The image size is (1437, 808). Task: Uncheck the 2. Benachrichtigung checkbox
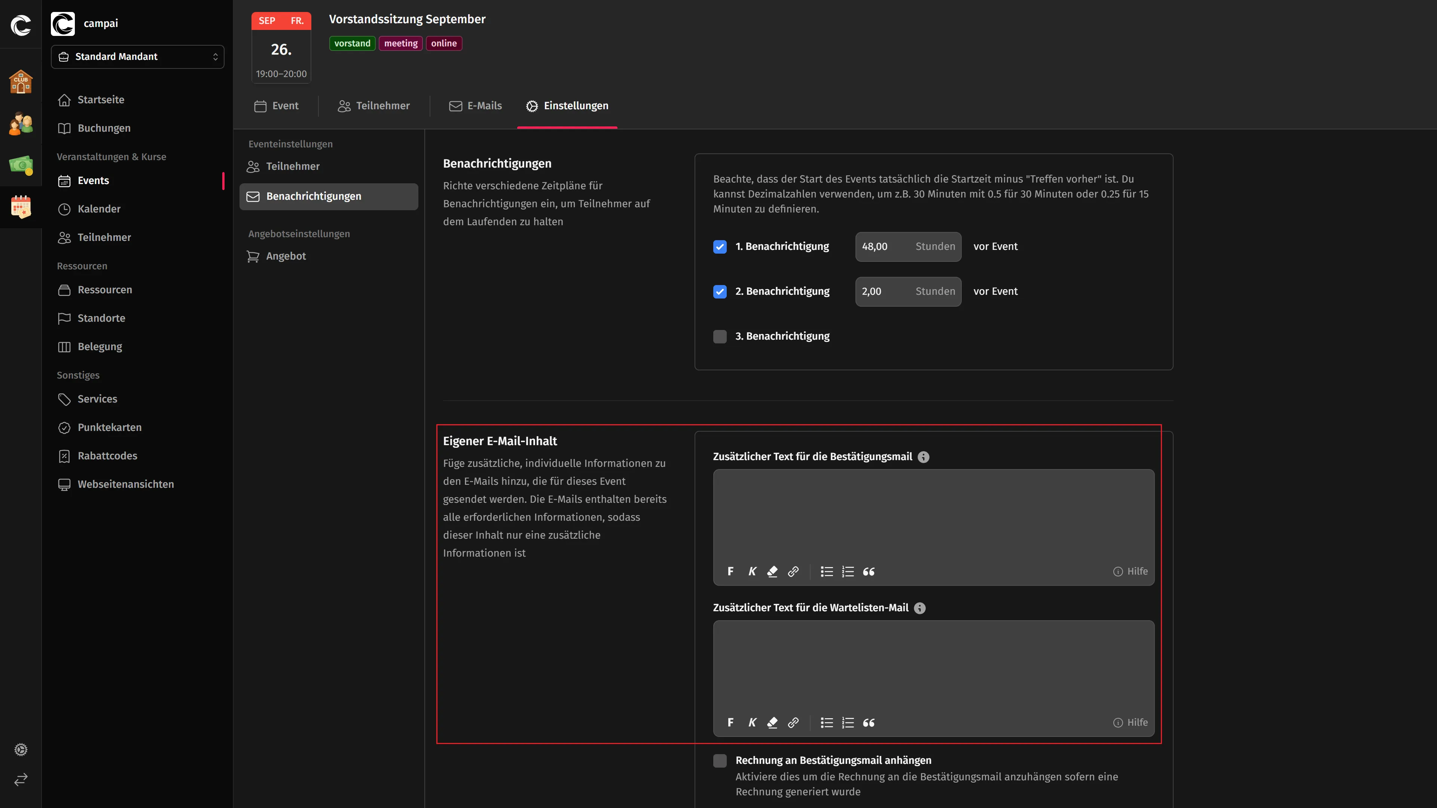tap(720, 292)
